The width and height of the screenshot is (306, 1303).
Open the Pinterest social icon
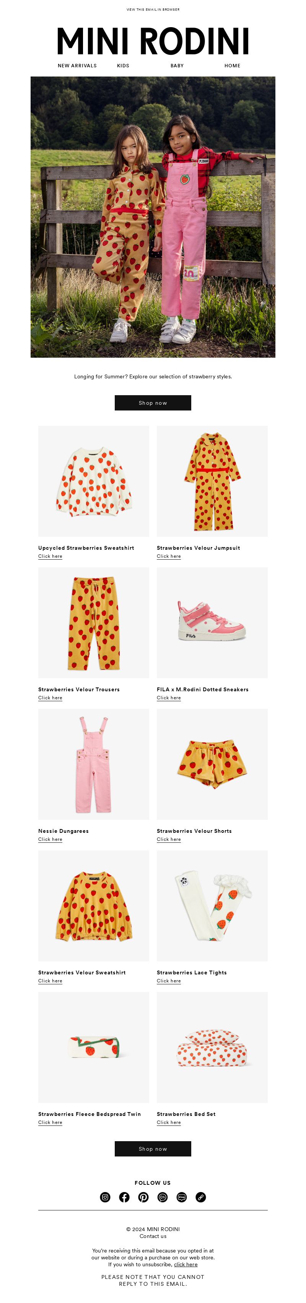pyautogui.click(x=144, y=1197)
